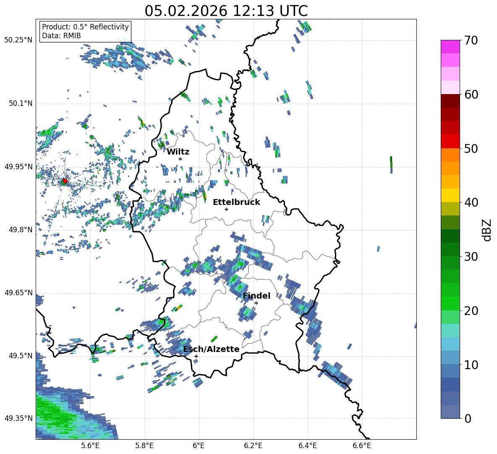The image size is (497, 454).
Task: Pick the magenta swatch at colorbar top
Action: pos(450,47)
